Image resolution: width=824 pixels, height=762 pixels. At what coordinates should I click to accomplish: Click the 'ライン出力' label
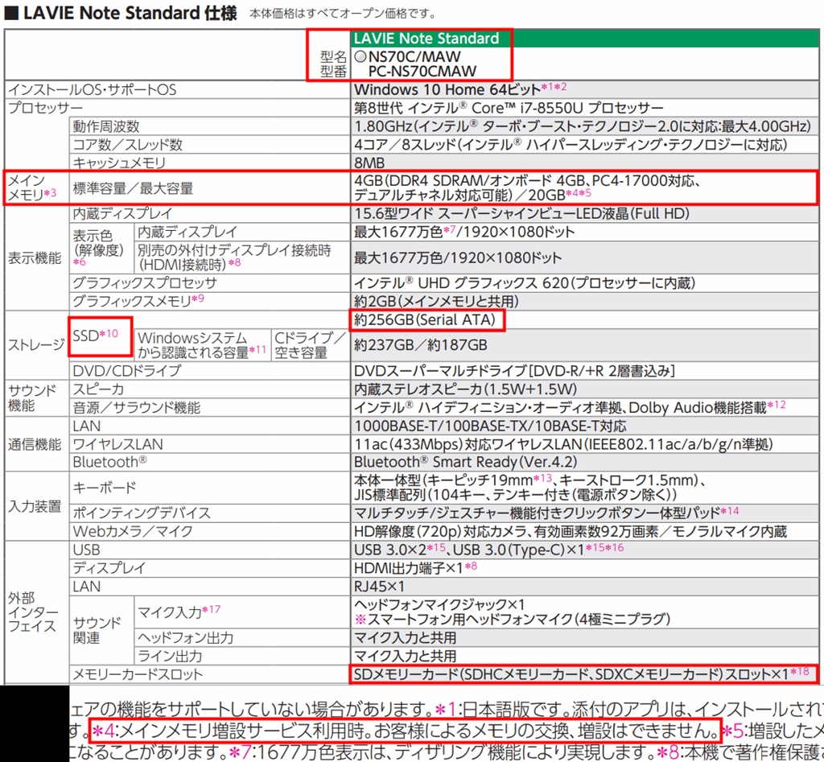(170, 656)
